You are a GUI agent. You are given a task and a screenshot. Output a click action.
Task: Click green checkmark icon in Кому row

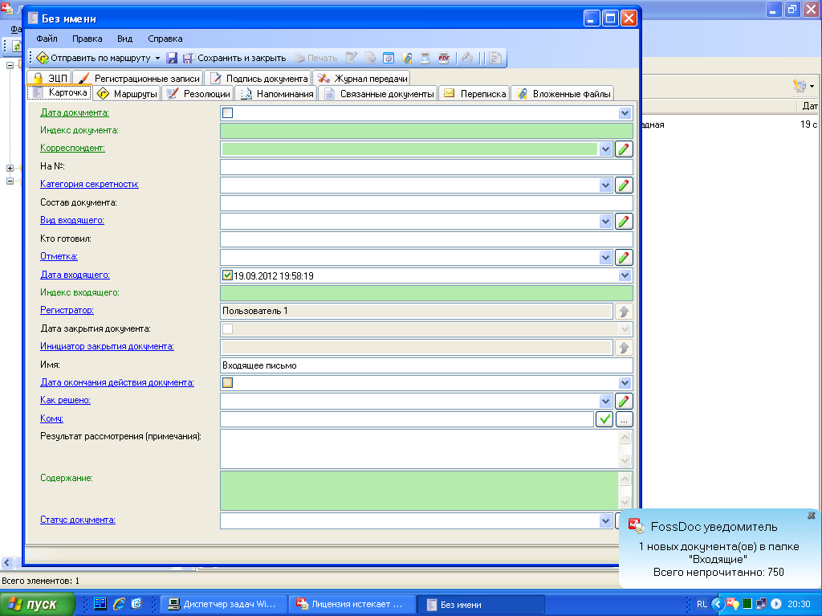(604, 418)
